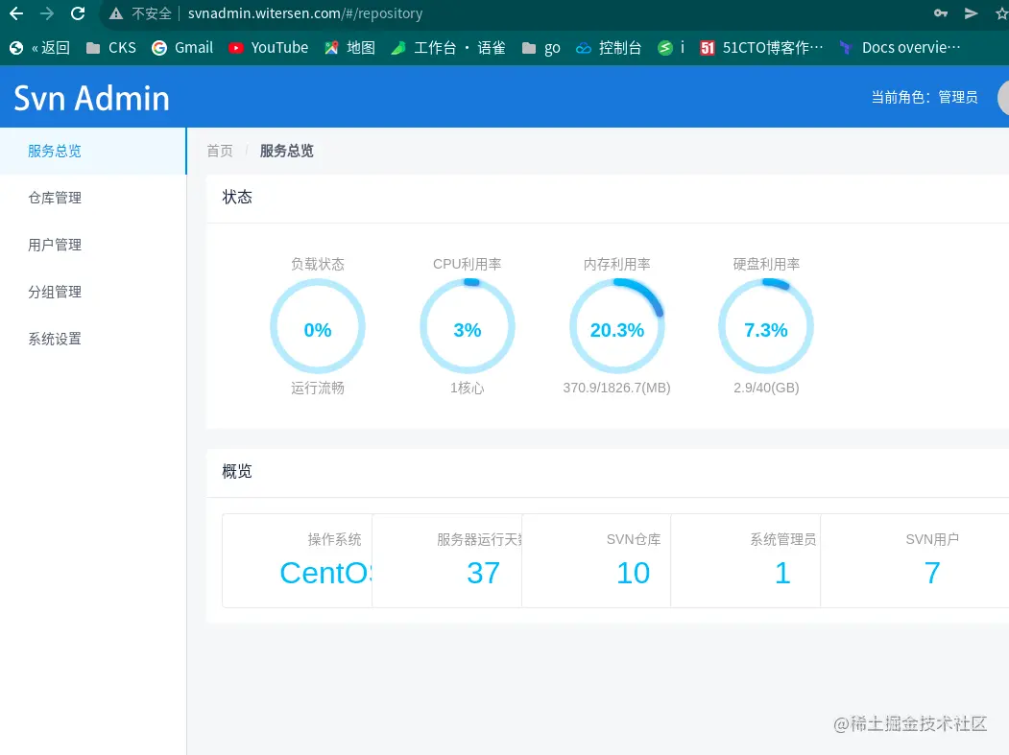Open the Docs overview bookmark
The image size is (1009, 755).
900,48
